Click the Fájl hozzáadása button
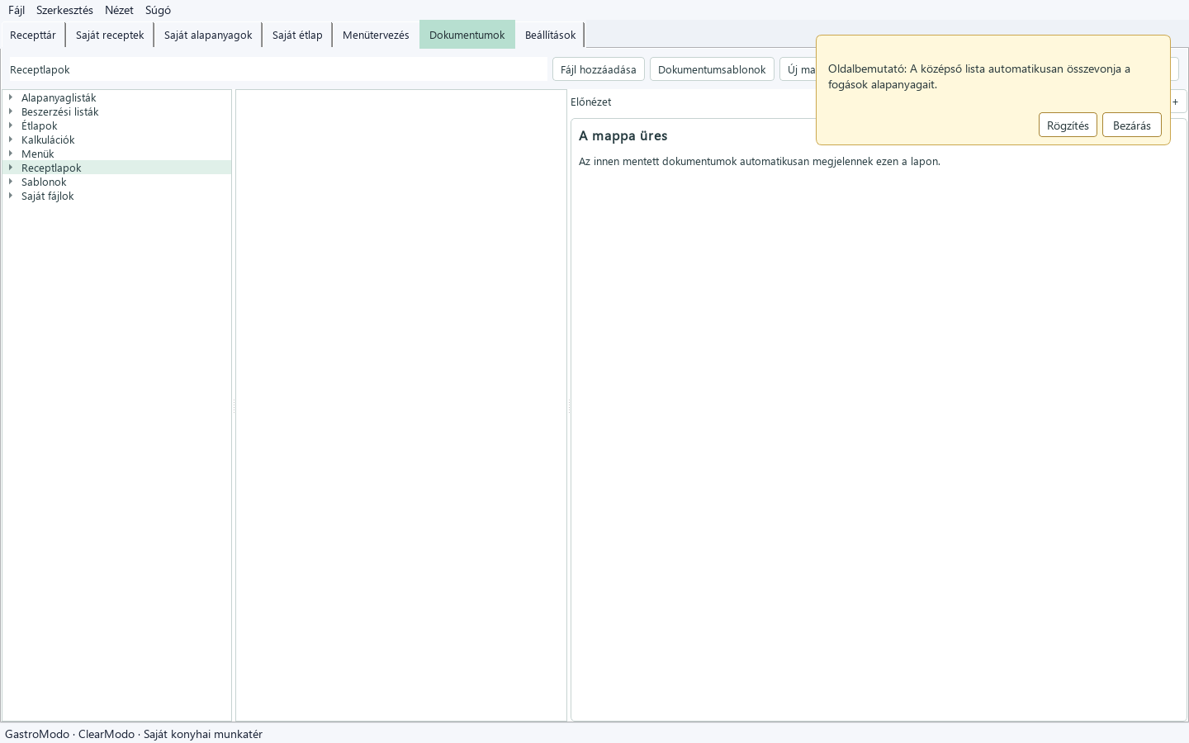Image resolution: width=1189 pixels, height=743 pixels. point(599,69)
